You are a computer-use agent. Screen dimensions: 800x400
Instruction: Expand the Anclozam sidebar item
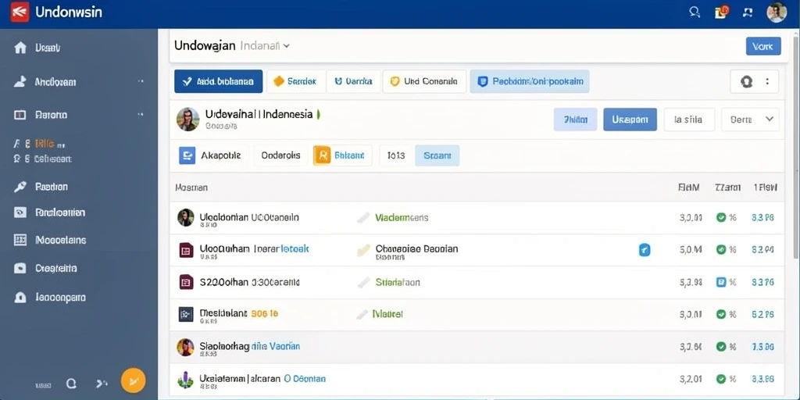[x=141, y=81]
